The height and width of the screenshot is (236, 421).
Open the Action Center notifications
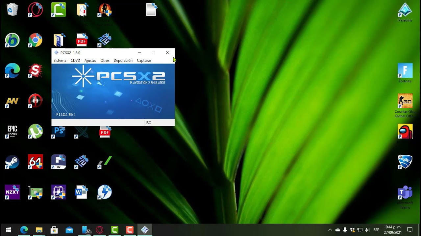tap(410, 230)
